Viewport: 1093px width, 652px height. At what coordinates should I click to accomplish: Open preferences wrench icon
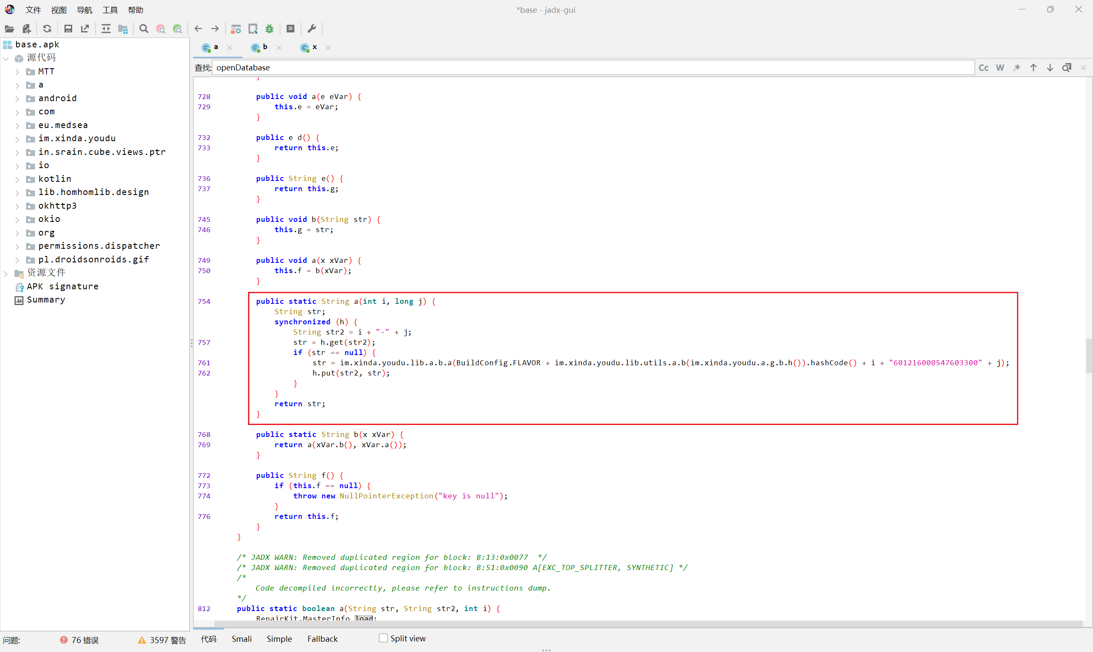312,29
